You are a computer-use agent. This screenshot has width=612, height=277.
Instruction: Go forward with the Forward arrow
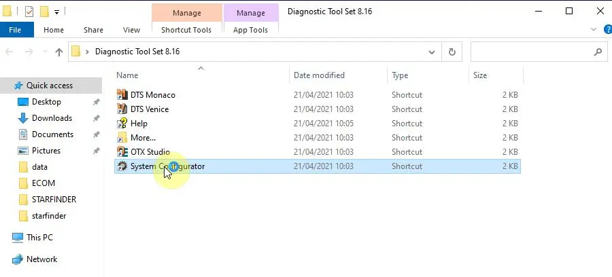coord(29,52)
